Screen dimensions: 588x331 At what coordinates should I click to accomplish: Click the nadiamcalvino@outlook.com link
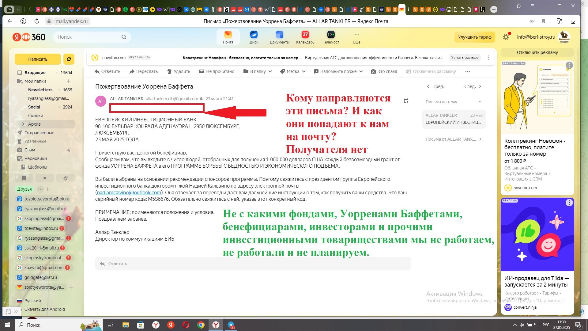[129, 192]
